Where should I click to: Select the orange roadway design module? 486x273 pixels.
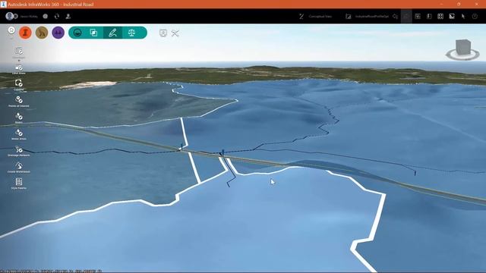[x=25, y=33]
